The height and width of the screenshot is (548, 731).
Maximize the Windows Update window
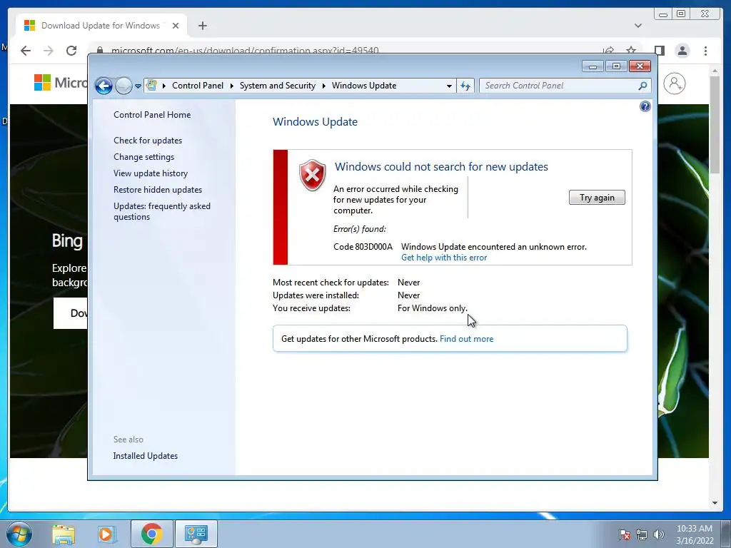pyautogui.click(x=616, y=66)
